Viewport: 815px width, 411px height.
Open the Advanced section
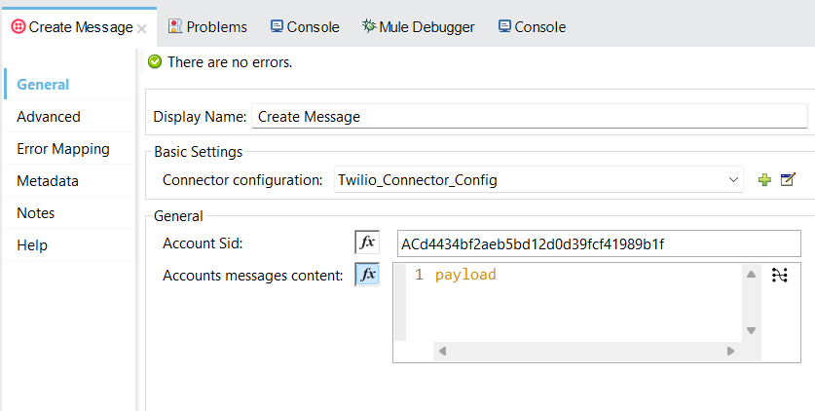click(x=70, y=117)
